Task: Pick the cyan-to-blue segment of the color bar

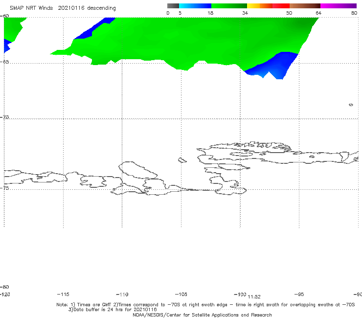Action: (195, 6)
